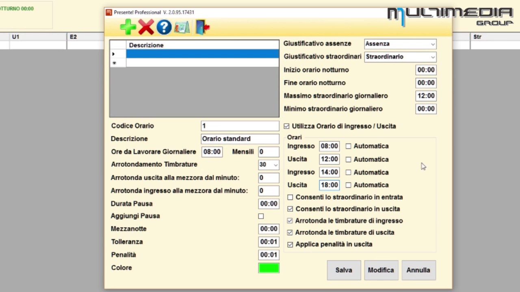Click the Salva button
Screen dimensions: 520x292
coord(344,270)
